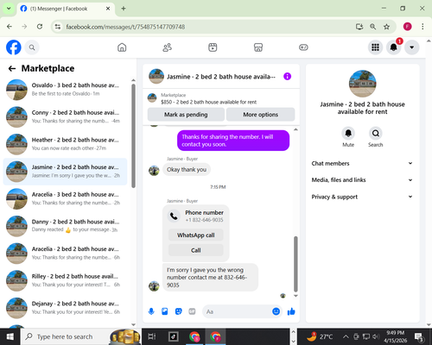This screenshot has width=432, height=345.
Task: Click purple 'Thanks for sharing the number' message
Action: pos(233,141)
